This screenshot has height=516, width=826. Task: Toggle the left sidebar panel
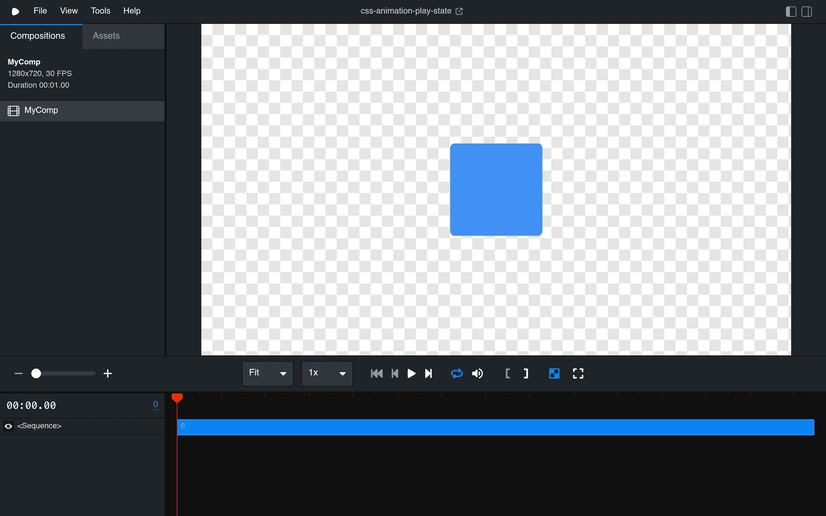coord(791,12)
